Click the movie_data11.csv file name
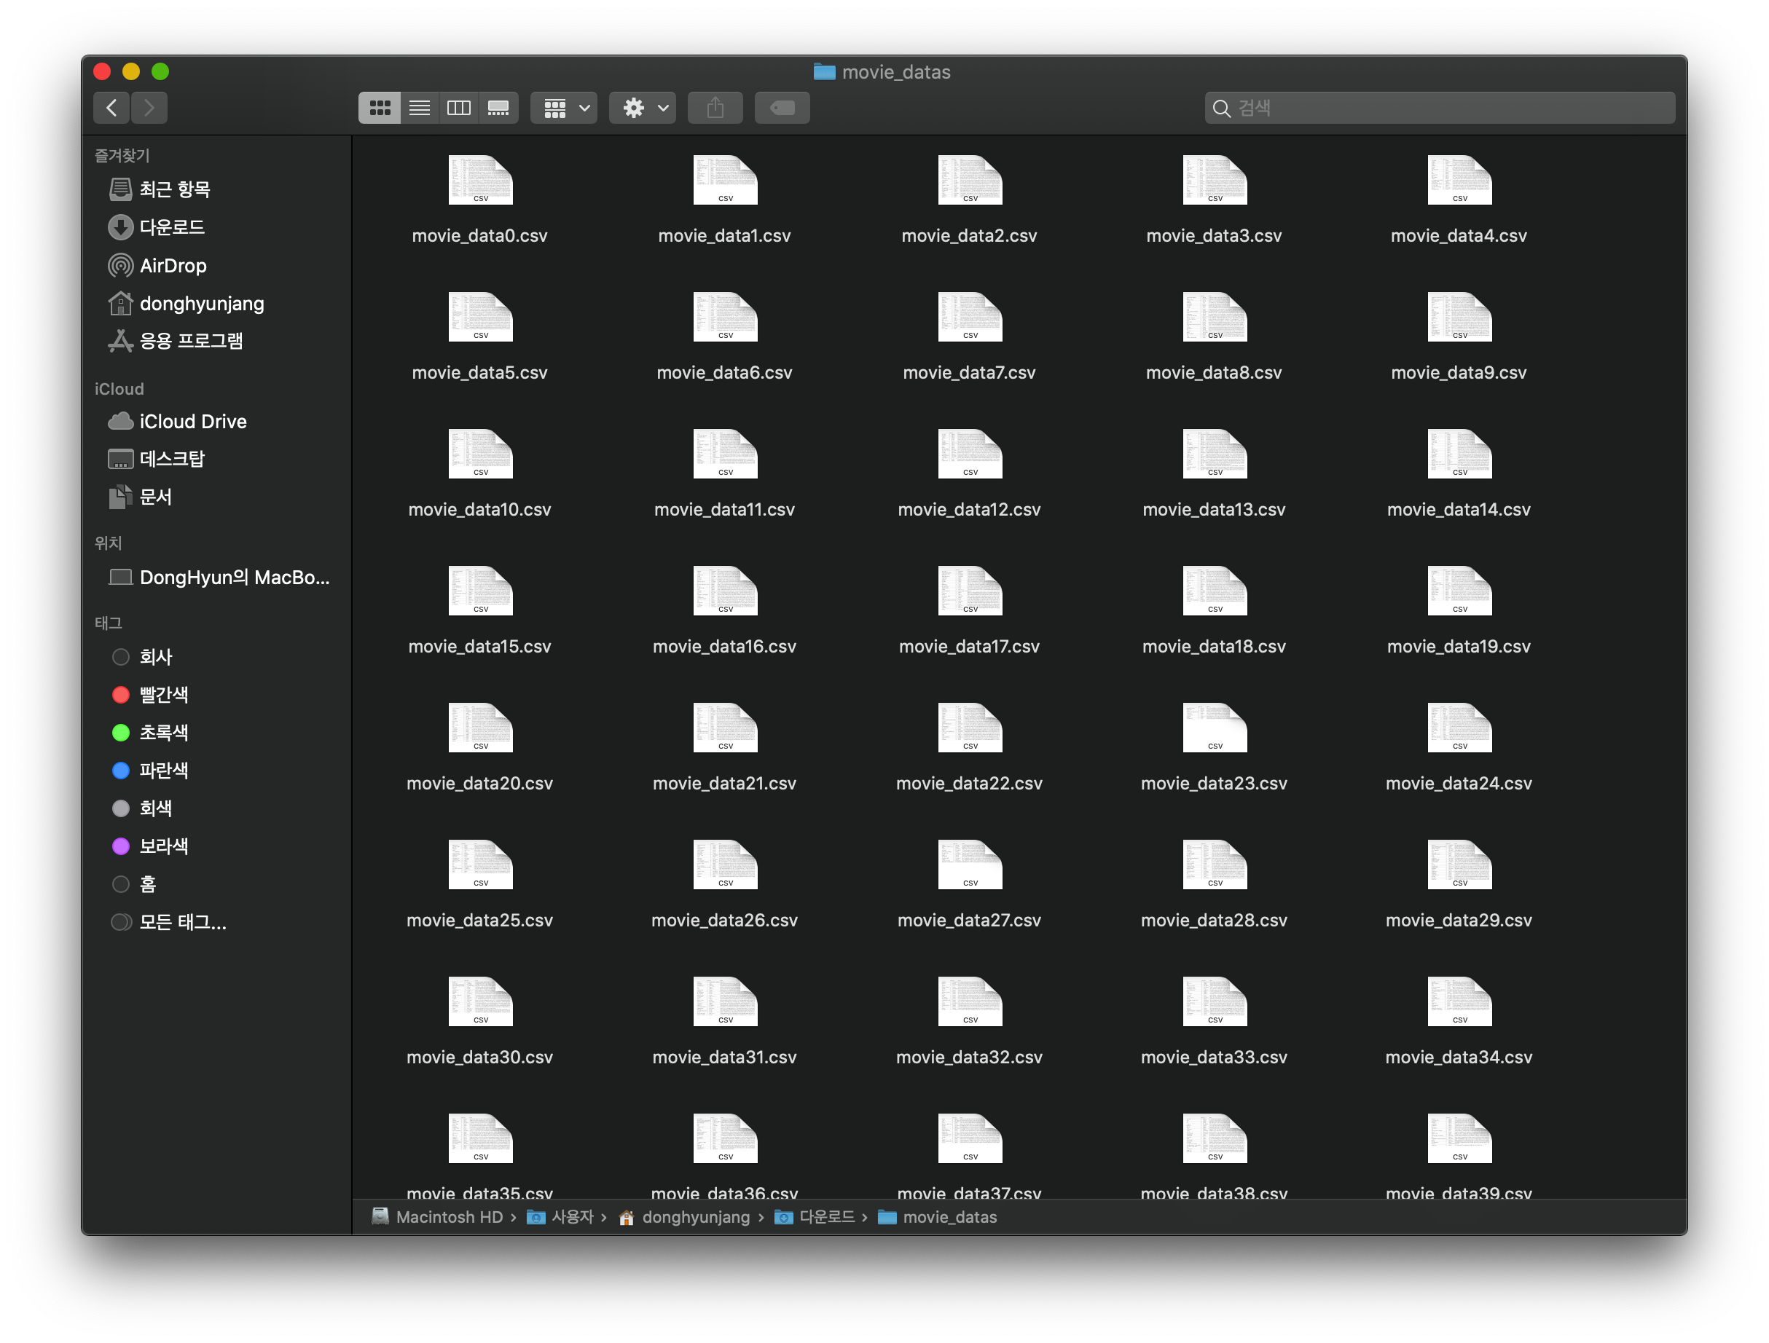Screen dimensions: 1769x1343 (724, 509)
